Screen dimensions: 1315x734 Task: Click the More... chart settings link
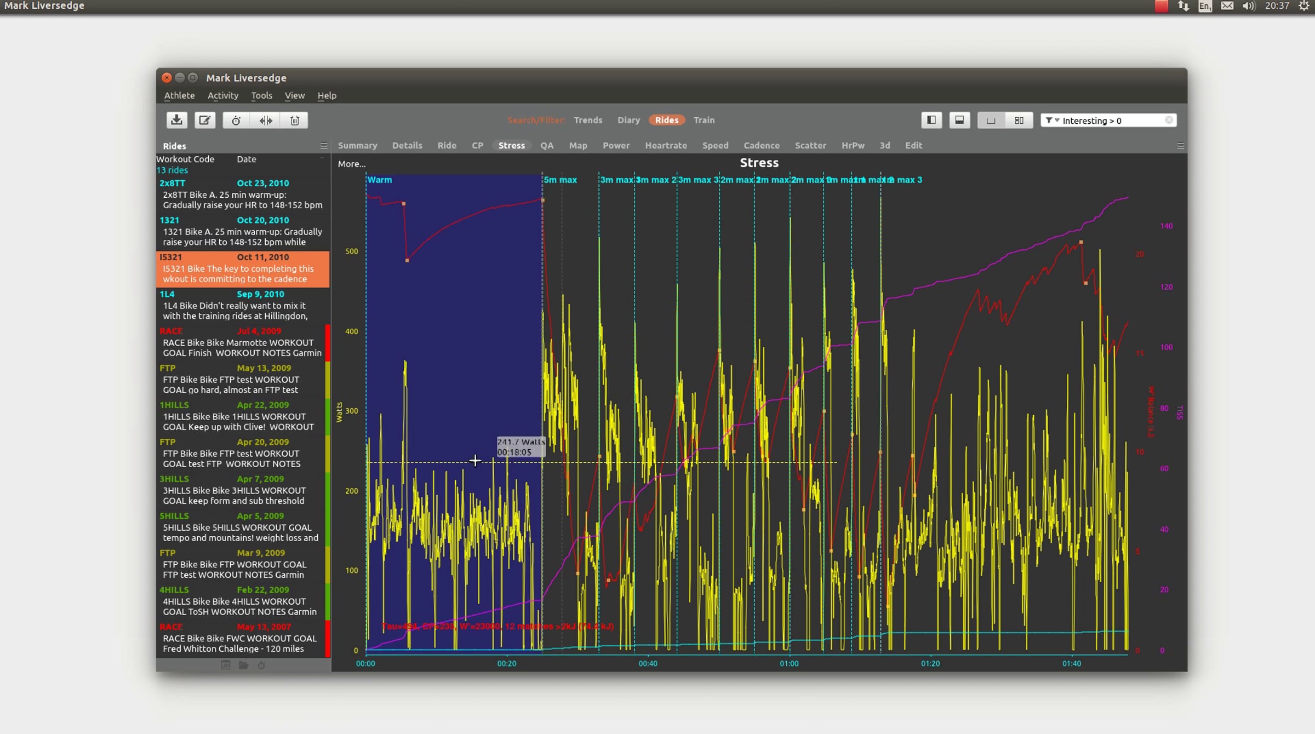coord(351,164)
